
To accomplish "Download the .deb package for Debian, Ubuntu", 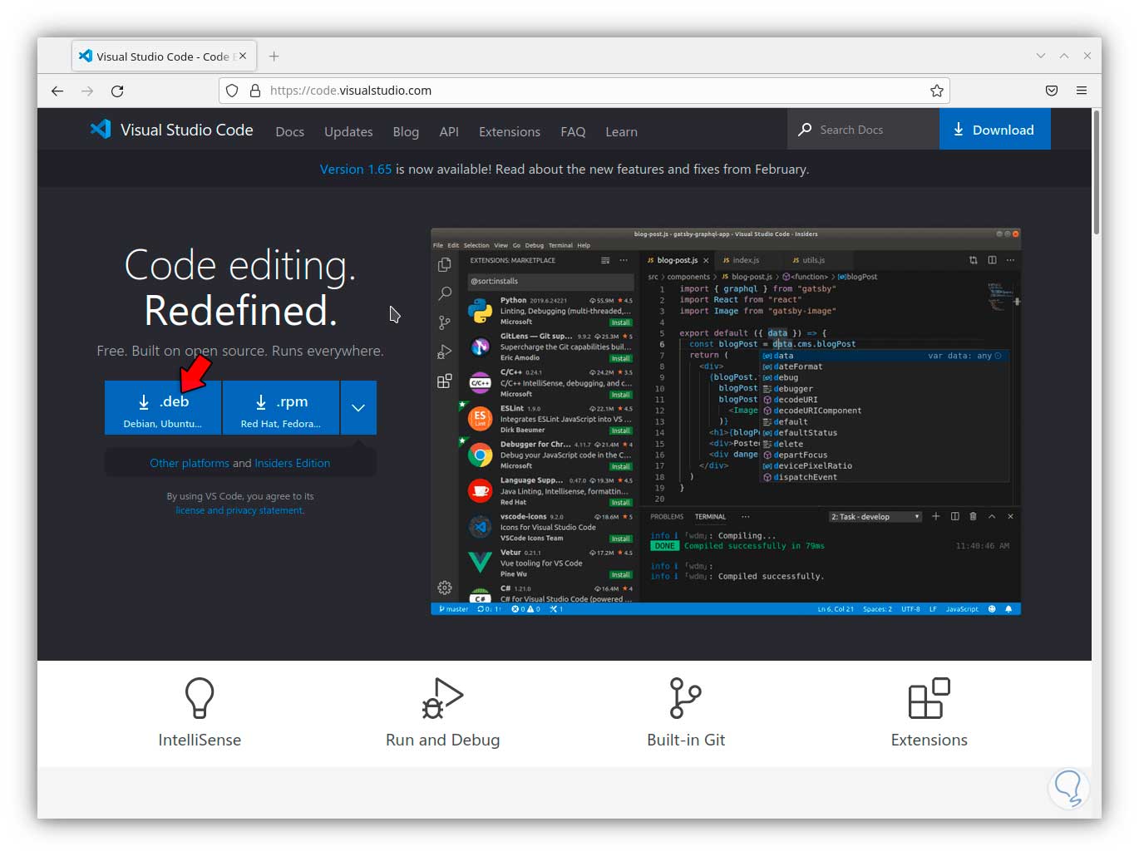I will [163, 407].
